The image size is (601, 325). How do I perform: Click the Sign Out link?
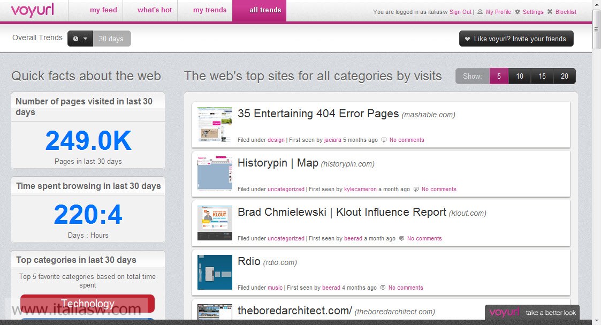460,12
